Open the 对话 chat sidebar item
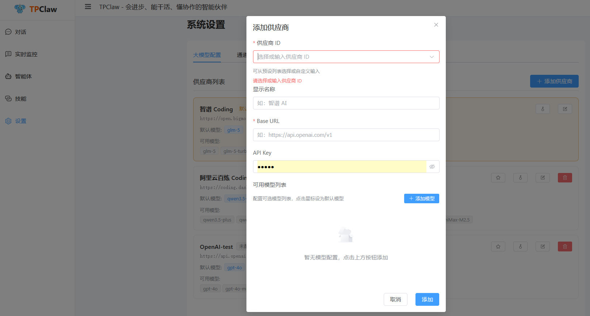 click(x=38, y=32)
